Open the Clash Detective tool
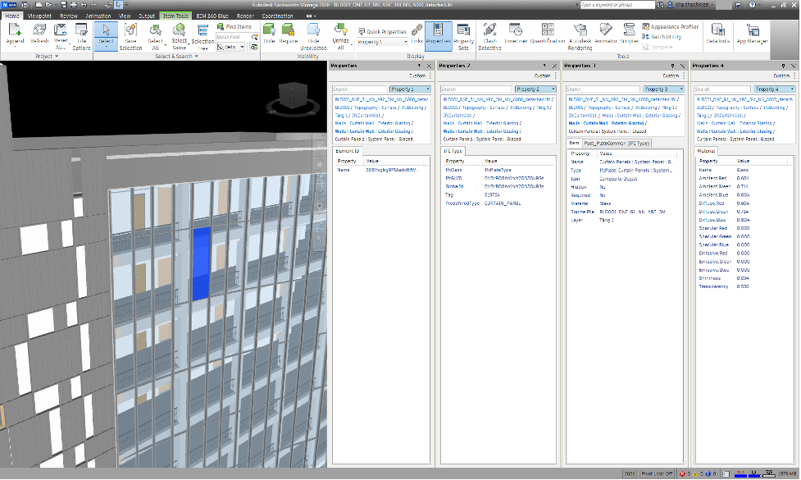Viewport: 801px width, 480px height. tap(490, 36)
